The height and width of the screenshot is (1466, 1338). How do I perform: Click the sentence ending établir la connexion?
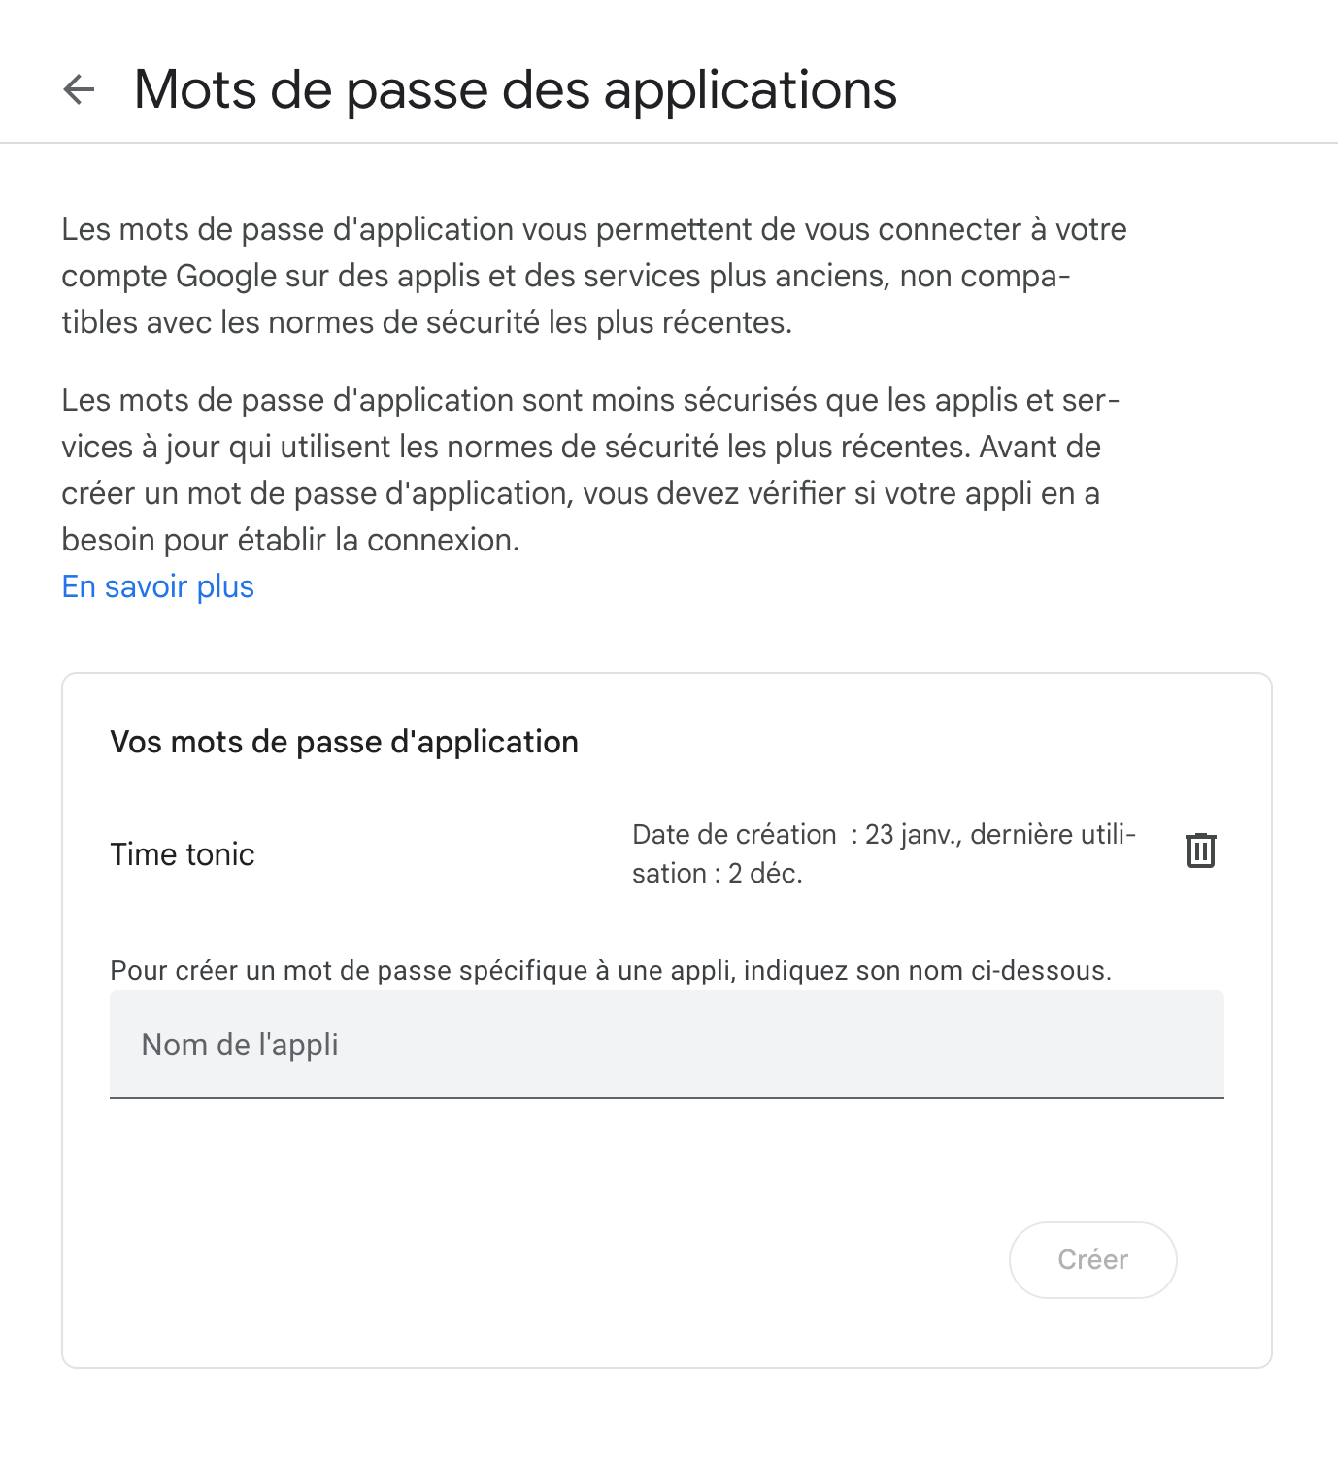tap(581, 493)
